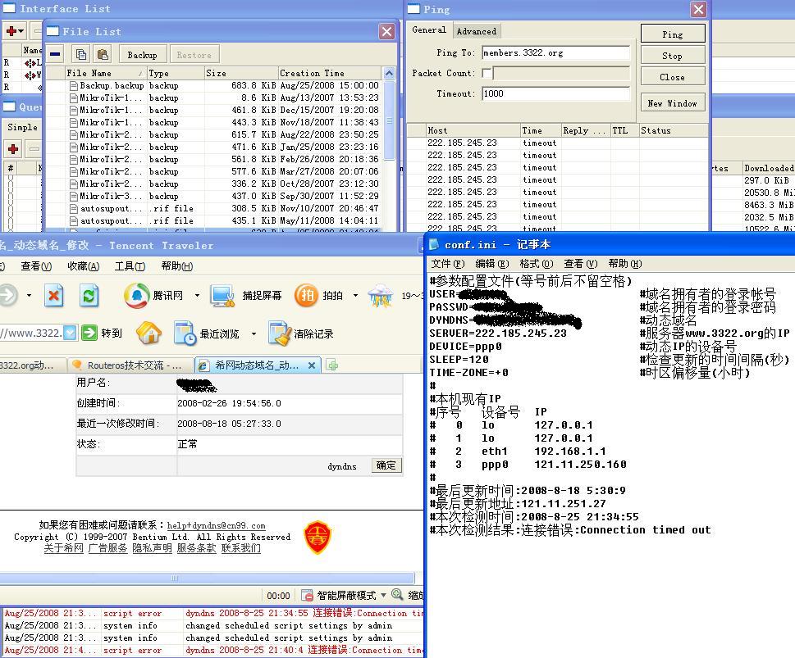Click the green new tab plus icon

tap(332, 365)
